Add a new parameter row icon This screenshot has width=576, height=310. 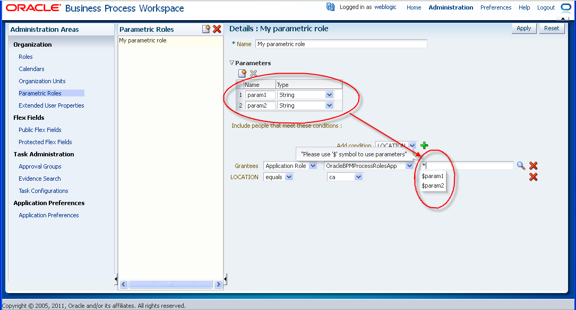[242, 73]
